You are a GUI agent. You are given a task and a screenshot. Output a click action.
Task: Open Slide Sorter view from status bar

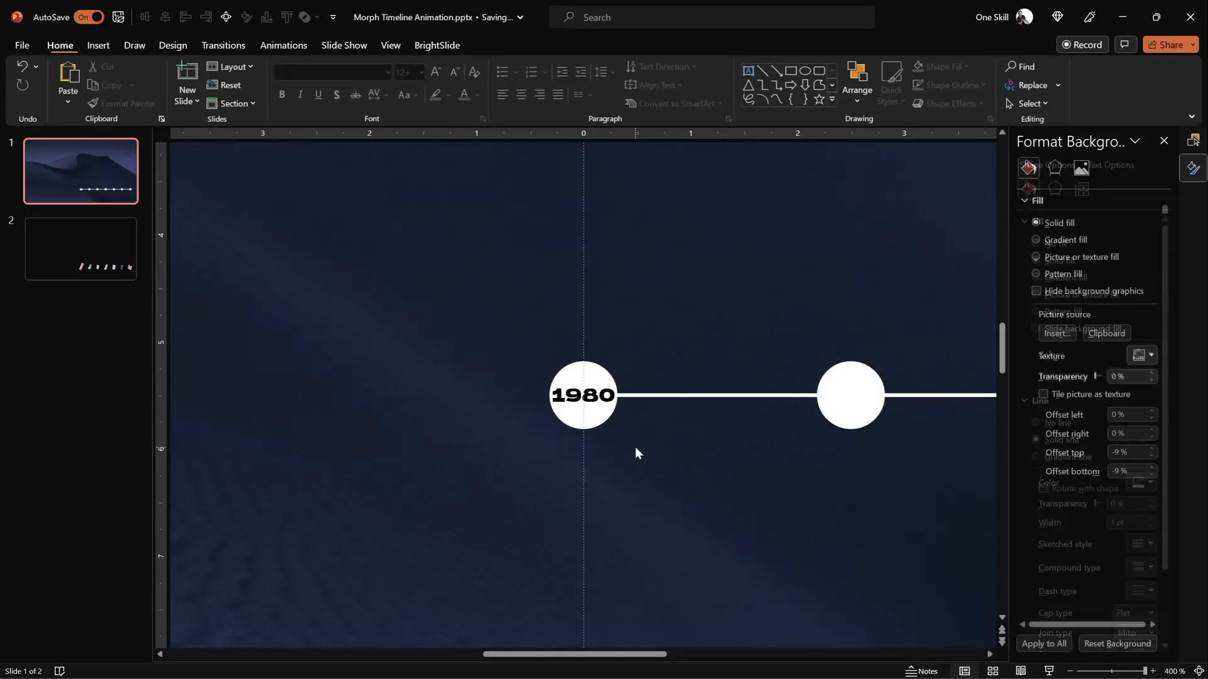(993, 671)
